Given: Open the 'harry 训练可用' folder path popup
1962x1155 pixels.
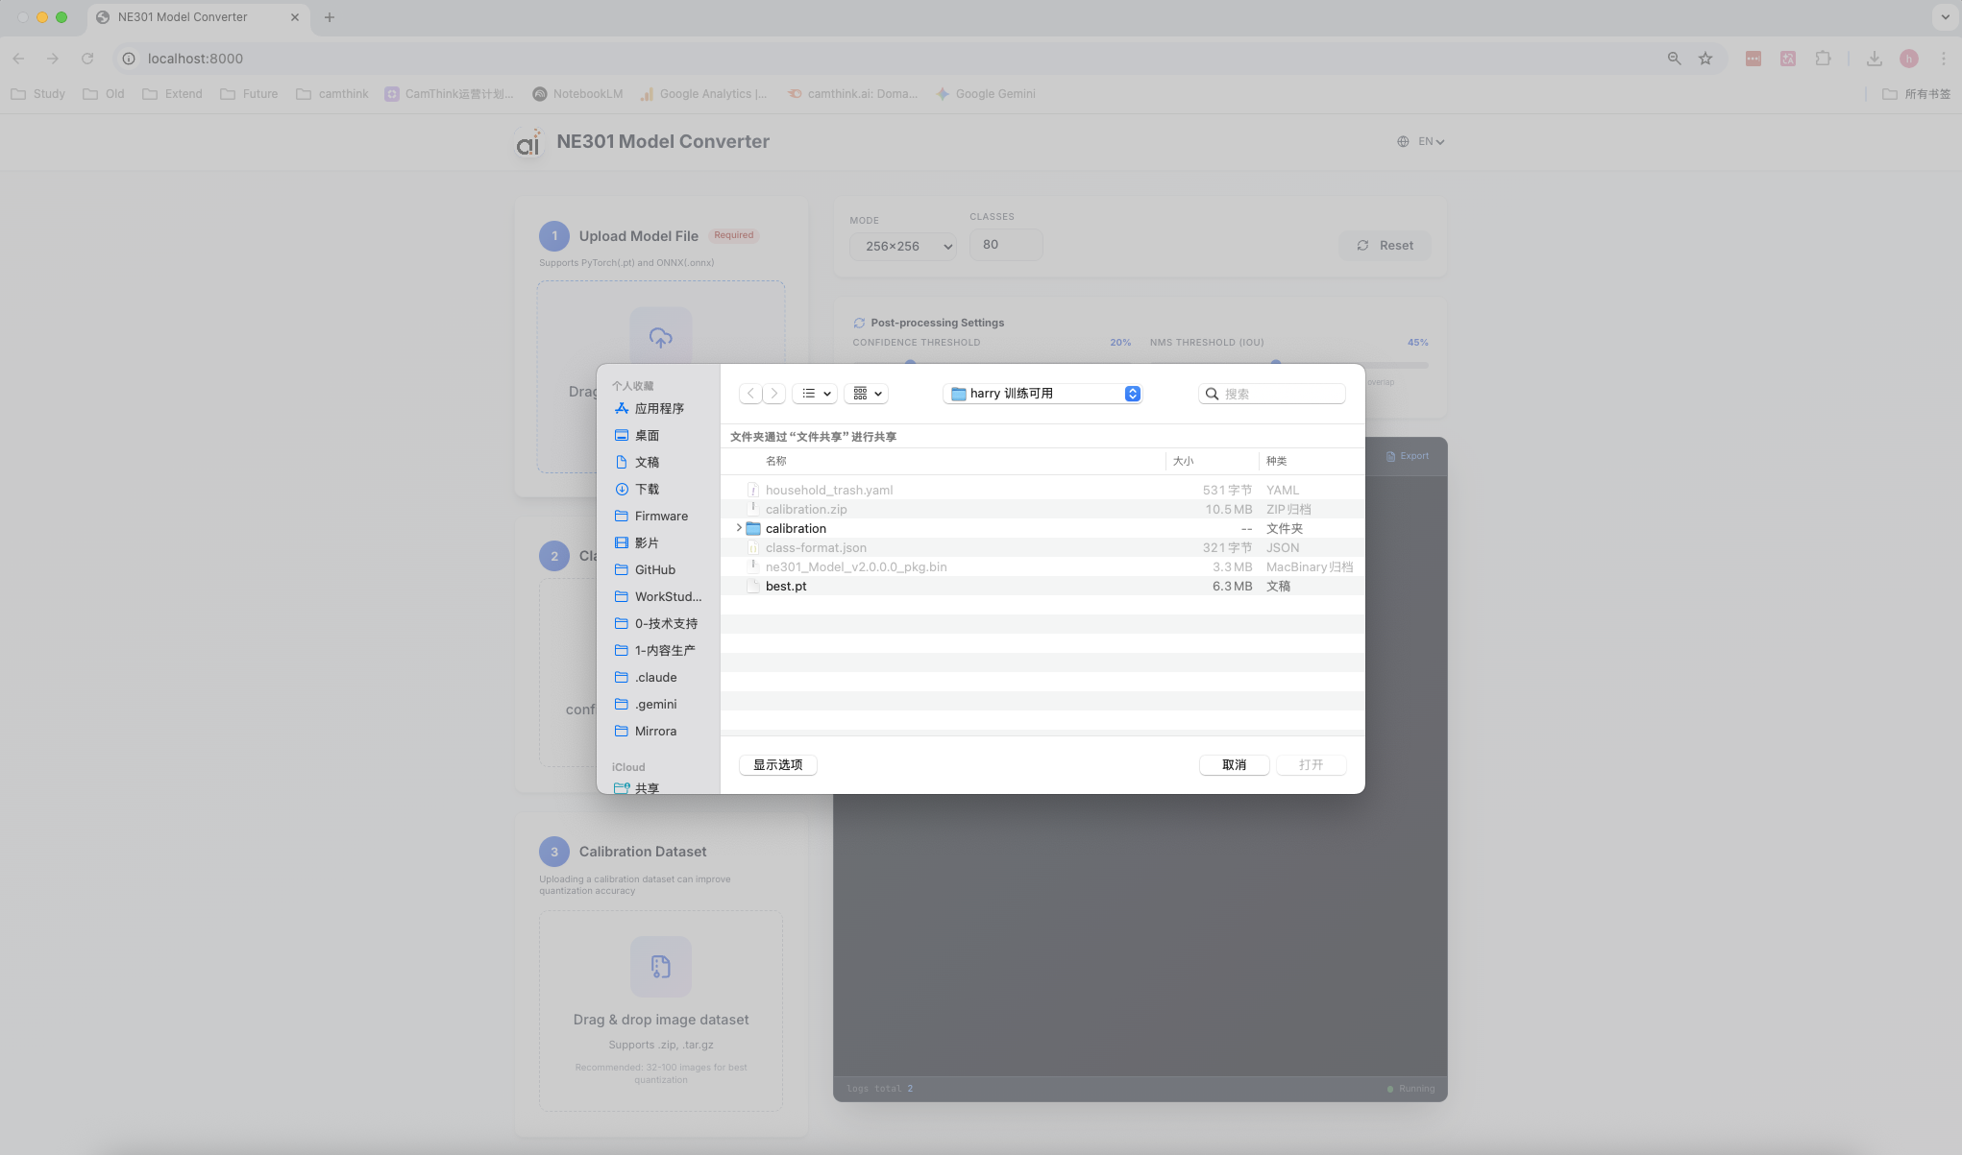Looking at the screenshot, I should pyautogui.click(x=1043, y=394).
